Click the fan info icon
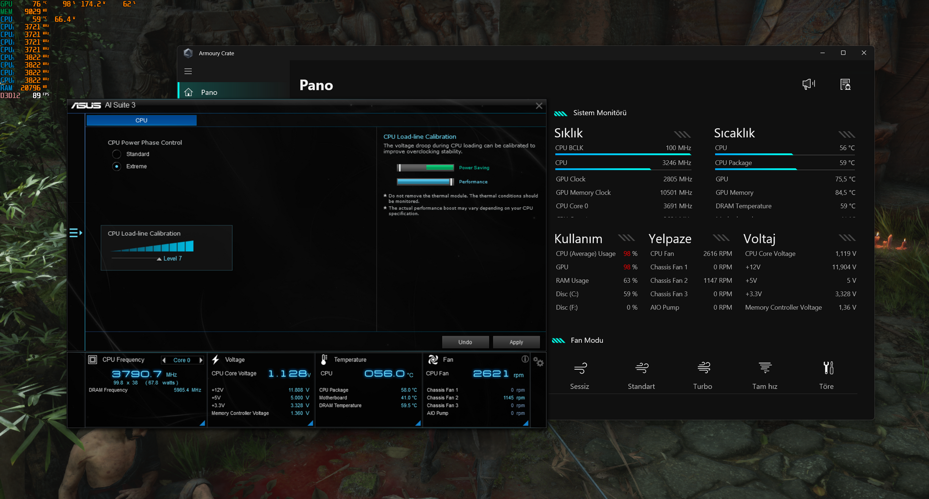The image size is (929, 499). click(x=525, y=359)
